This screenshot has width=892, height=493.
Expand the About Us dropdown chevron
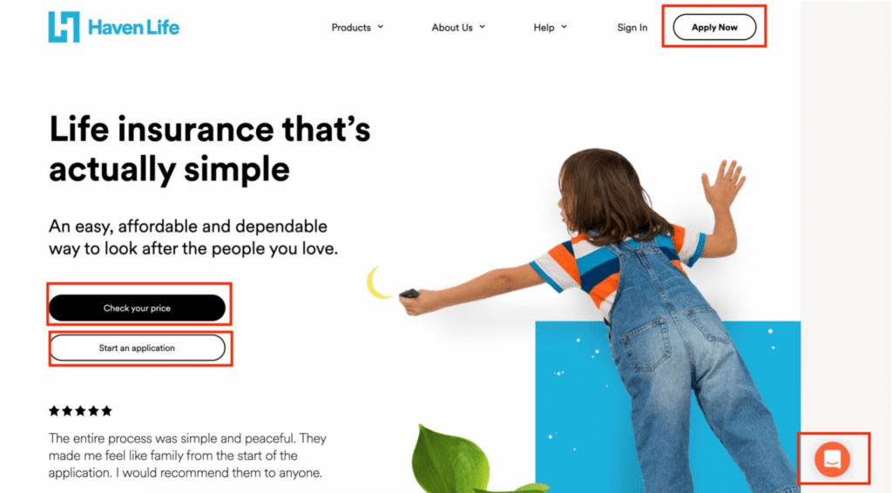pyautogui.click(x=482, y=27)
